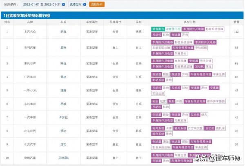Select the 奇瑞汽车 brand cell
The width and height of the screenshot is (245, 166).
(x=30, y=158)
